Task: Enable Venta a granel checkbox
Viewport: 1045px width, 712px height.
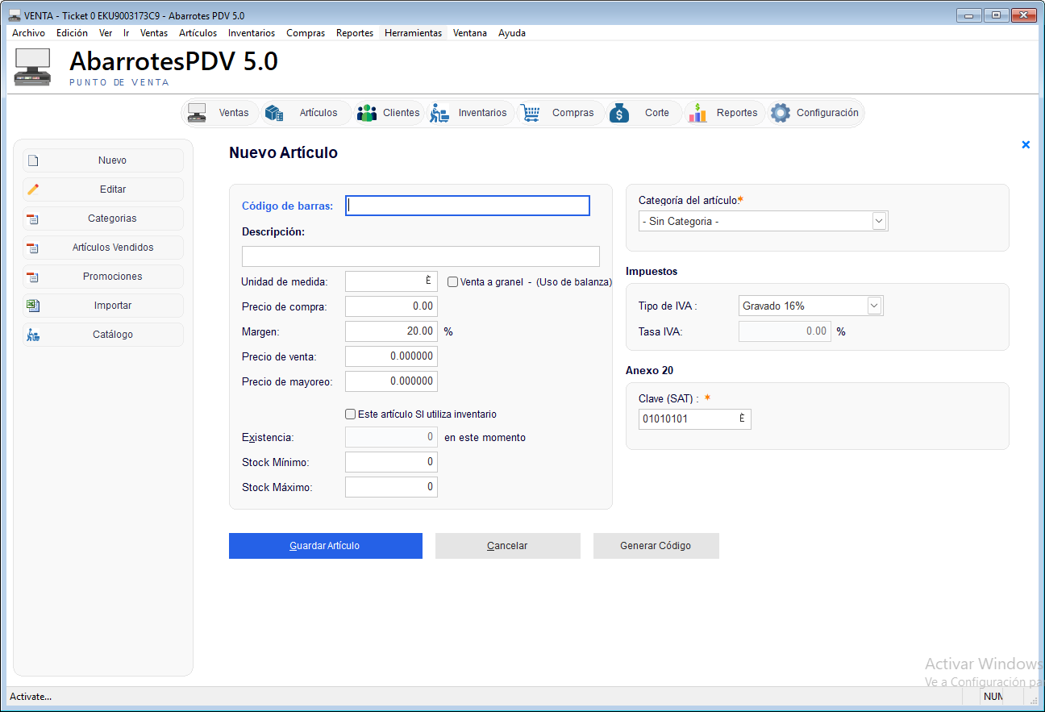Action: (453, 282)
